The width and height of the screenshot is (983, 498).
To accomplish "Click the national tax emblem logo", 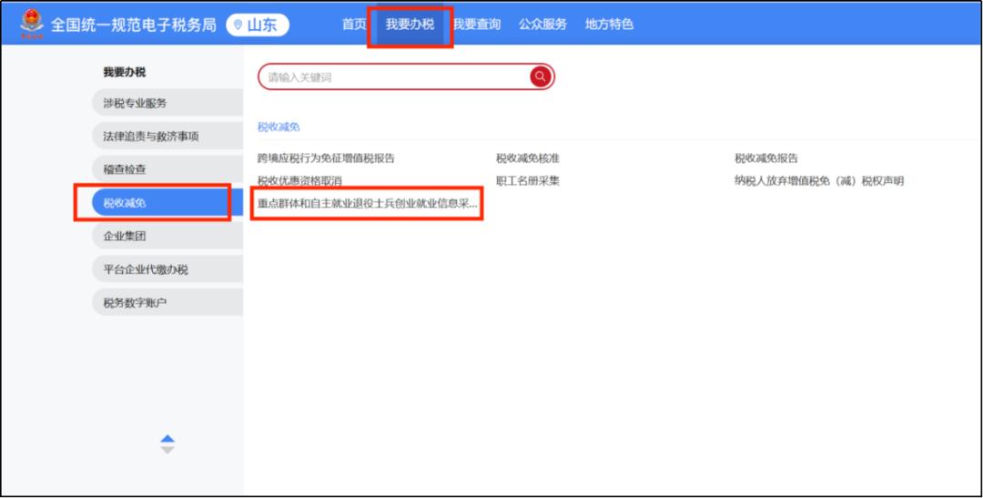I will 32,25.
